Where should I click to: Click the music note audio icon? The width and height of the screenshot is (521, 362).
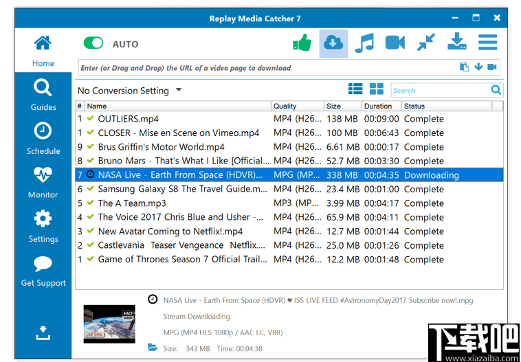point(364,43)
